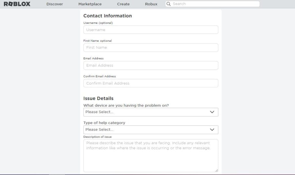Screen dimensions: 295x175
Task: Open the device problem dropdown
Action: [151, 112]
